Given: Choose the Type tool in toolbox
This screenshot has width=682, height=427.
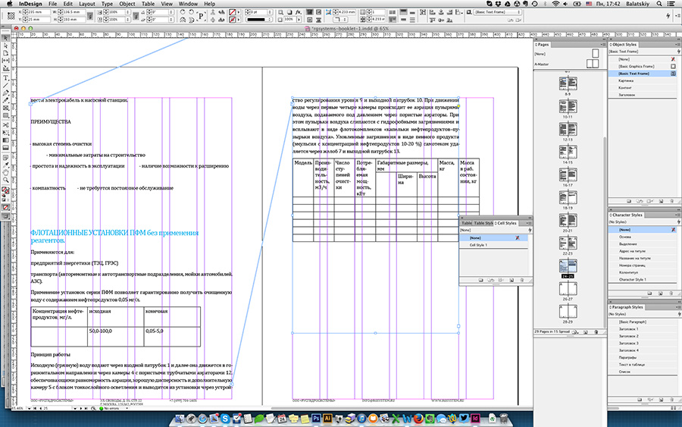Looking at the screenshot, I should point(5,78).
